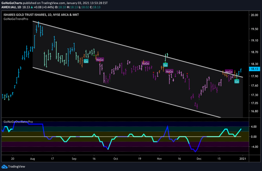262x171 pixels.
Task: Click the blue 18.13 current price tag
Action: point(254,69)
